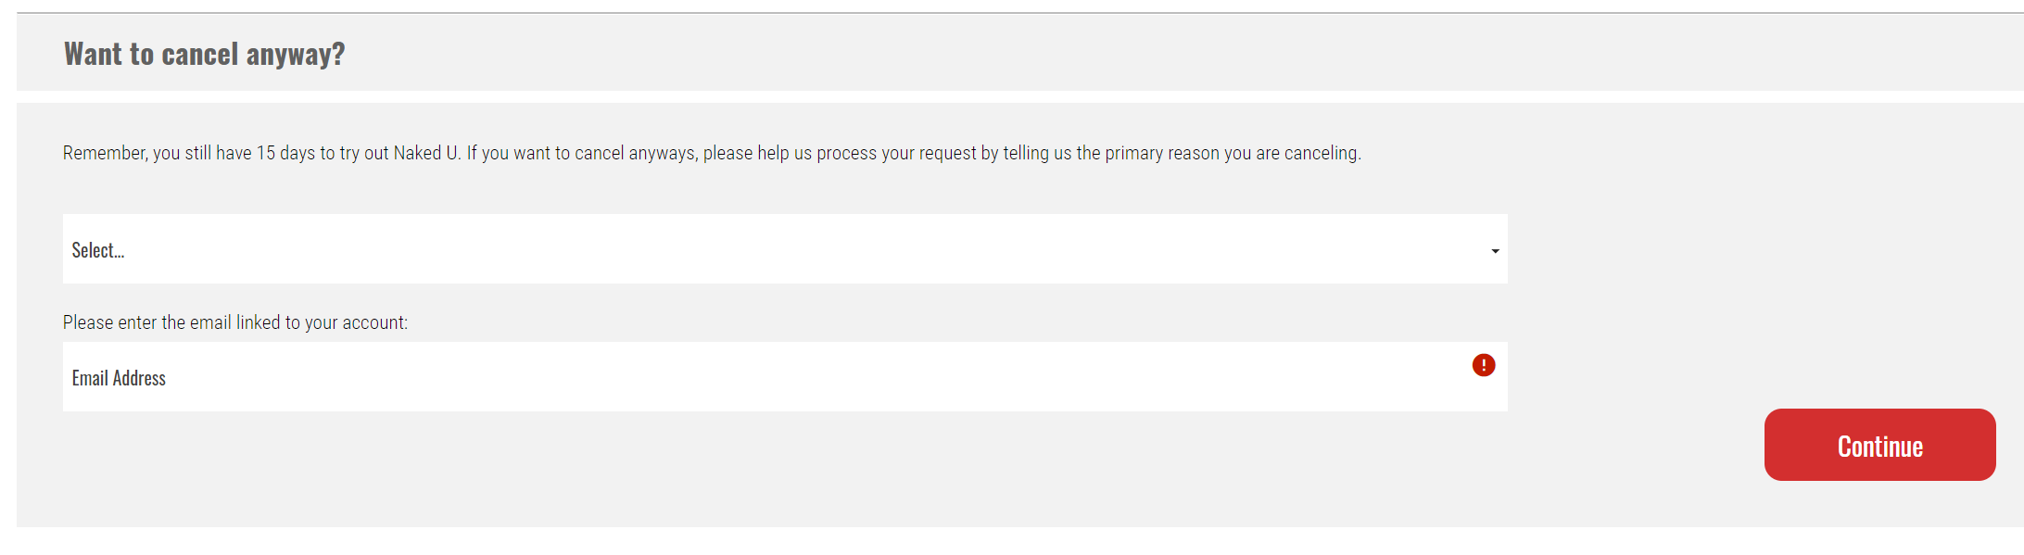Viewport: 2024px width, 555px height.
Task: Open the cancellation reason Select dropdown
Action: pyautogui.click(x=784, y=249)
